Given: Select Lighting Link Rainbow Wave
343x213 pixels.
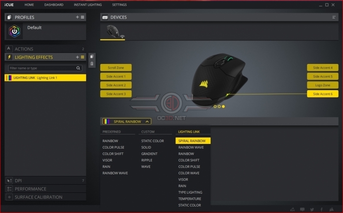Looking at the screenshot, I should [191, 147].
